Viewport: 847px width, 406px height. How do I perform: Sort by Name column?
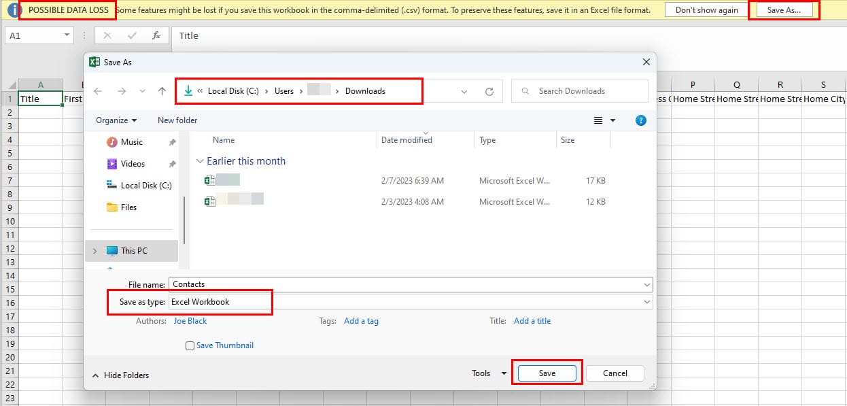point(224,140)
